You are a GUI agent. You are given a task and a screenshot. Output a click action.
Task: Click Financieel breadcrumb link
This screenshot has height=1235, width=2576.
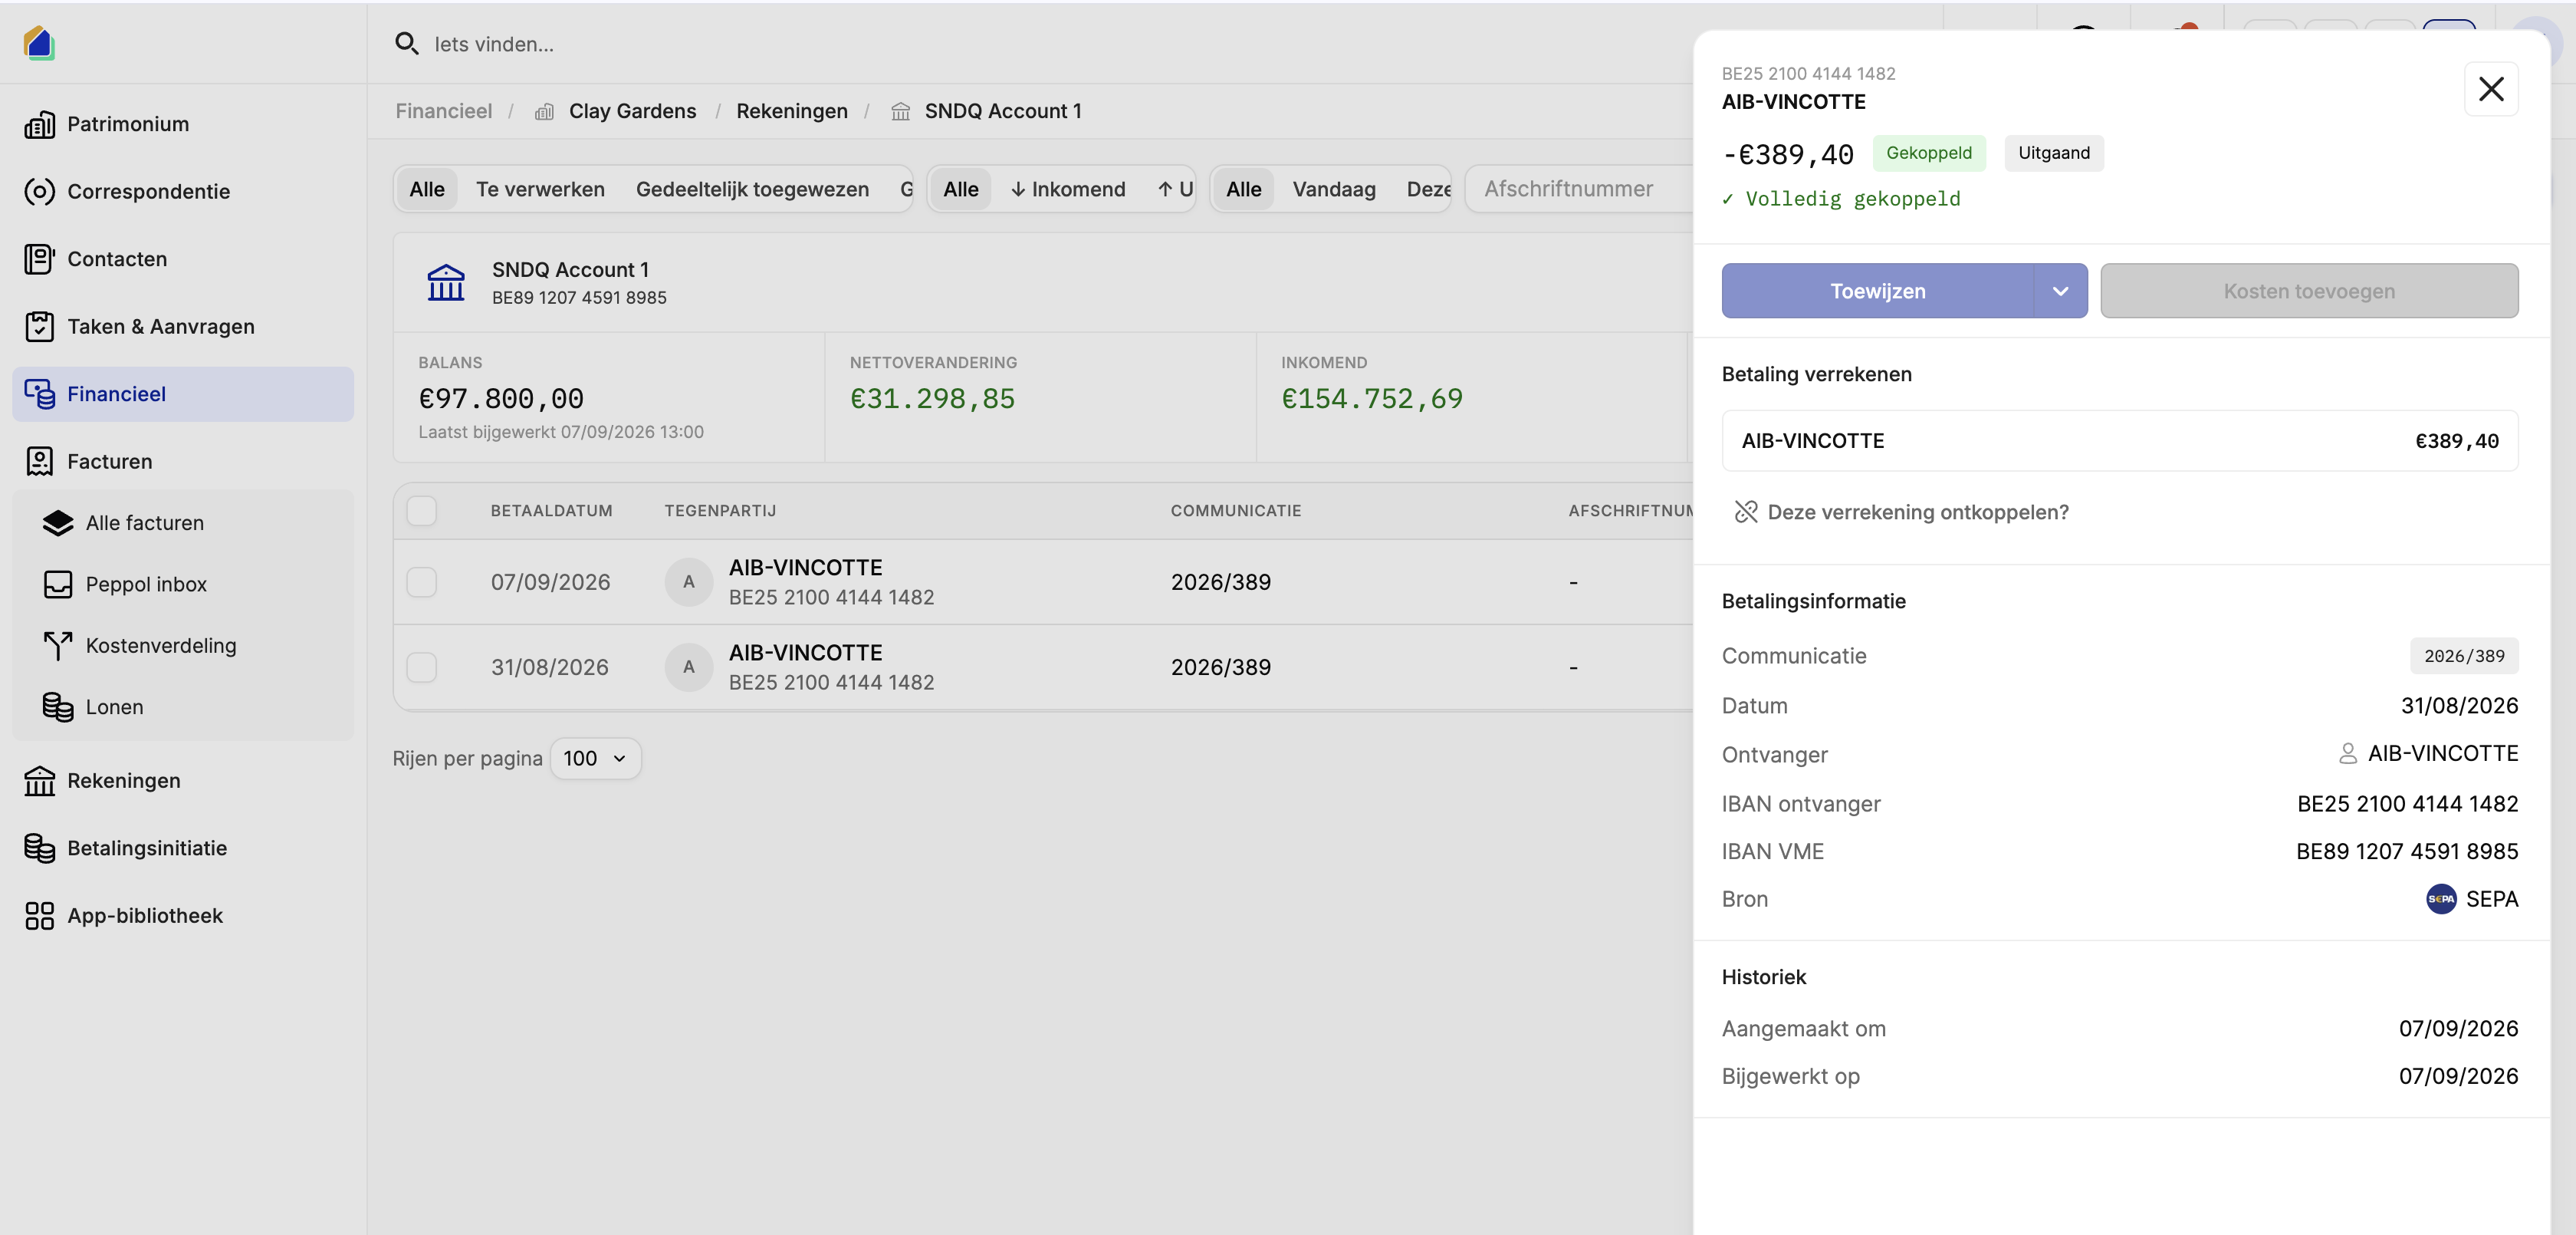tap(443, 111)
